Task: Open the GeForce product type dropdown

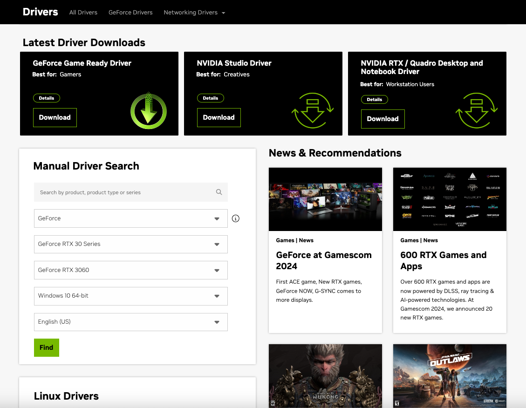Action: 130,218
